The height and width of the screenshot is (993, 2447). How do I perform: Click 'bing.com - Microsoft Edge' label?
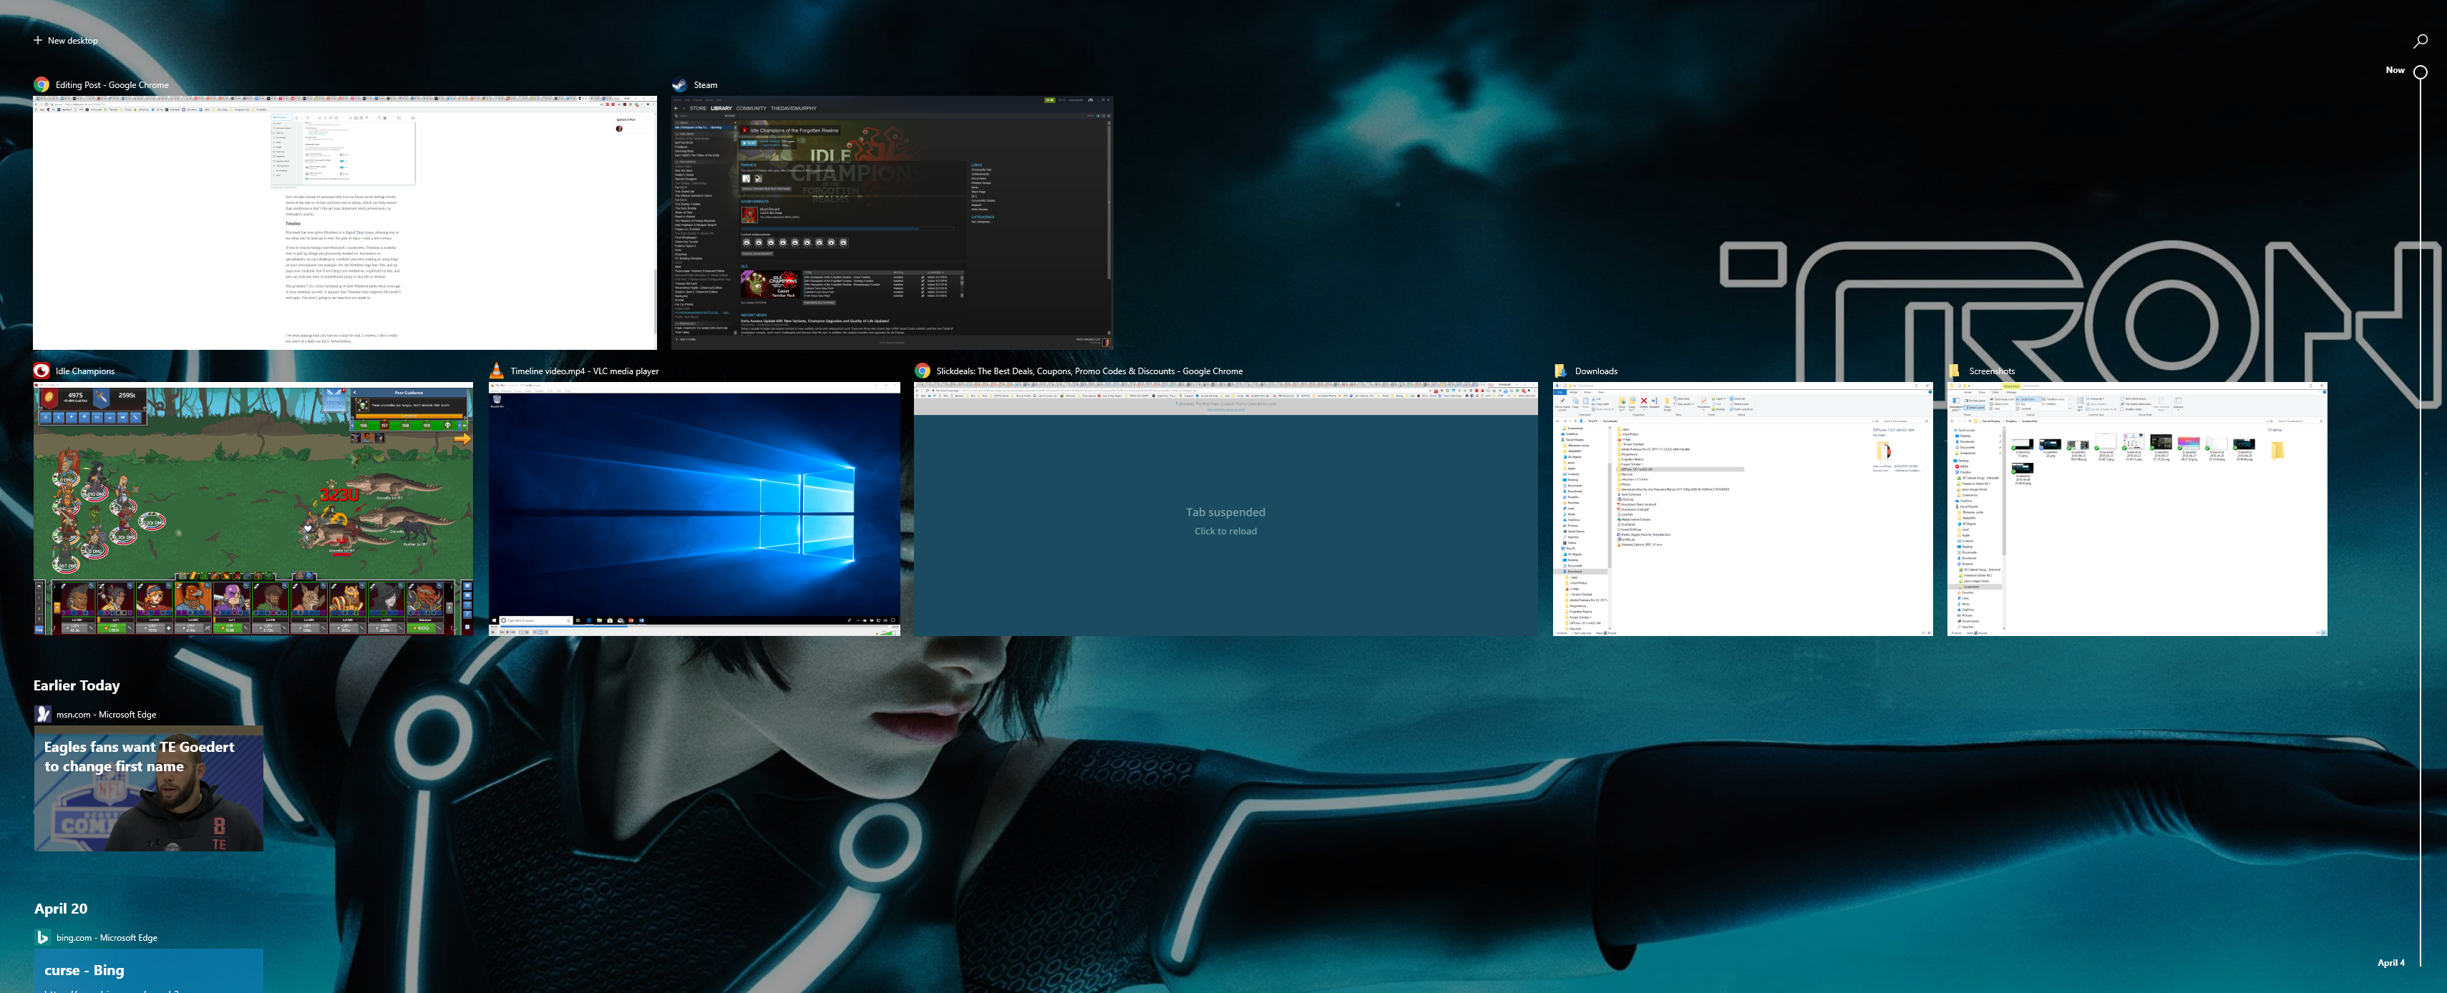[x=107, y=938]
